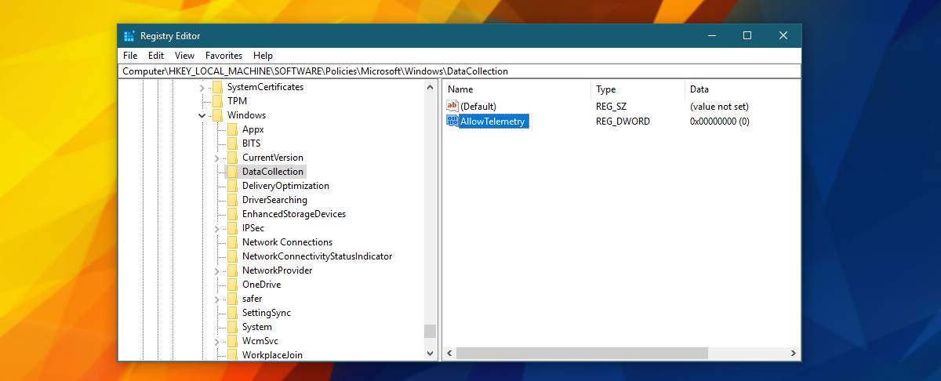Expand the CurrentVersion key

tap(217, 158)
